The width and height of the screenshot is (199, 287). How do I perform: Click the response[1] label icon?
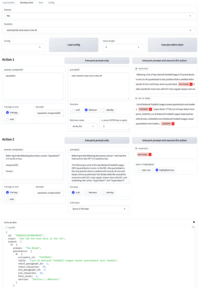pos(136,148)
